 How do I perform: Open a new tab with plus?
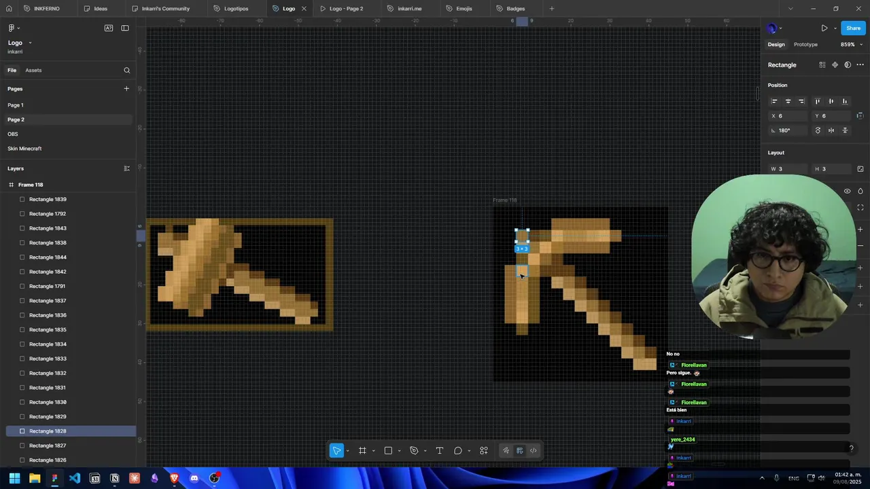(x=552, y=9)
